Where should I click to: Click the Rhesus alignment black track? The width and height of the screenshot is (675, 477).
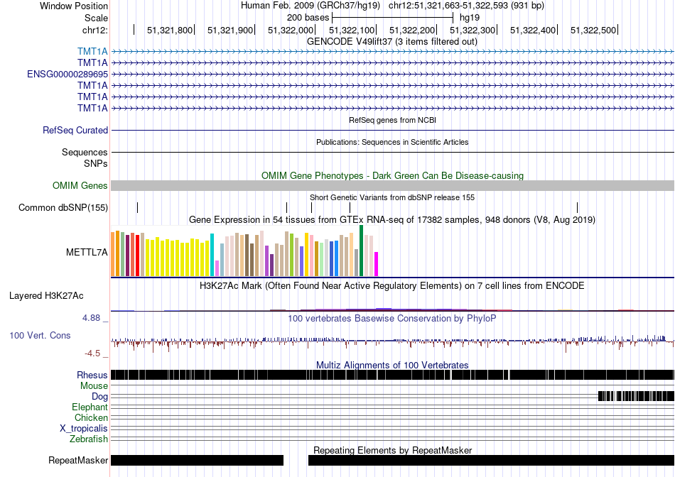pyautogui.click(x=392, y=375)
